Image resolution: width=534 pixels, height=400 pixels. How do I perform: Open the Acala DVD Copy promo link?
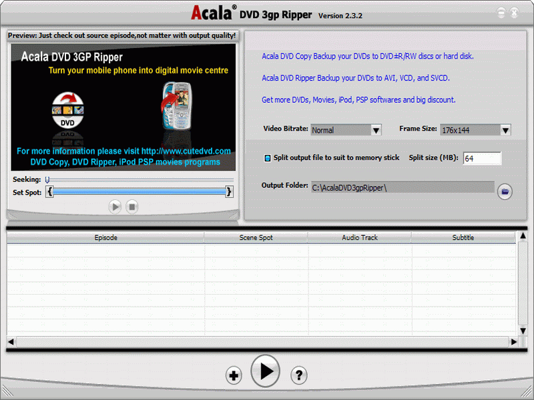368,57
